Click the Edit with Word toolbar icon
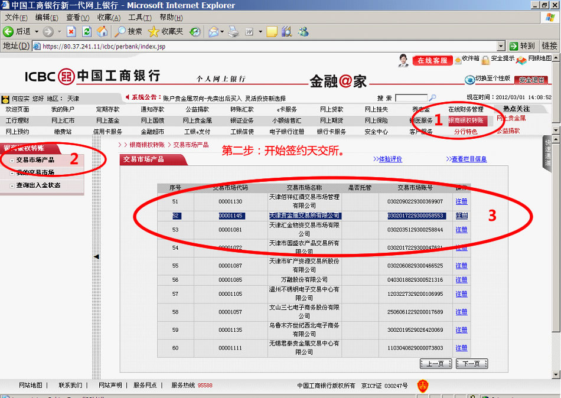Screen dimensions: 561x398 pos(249,32)
